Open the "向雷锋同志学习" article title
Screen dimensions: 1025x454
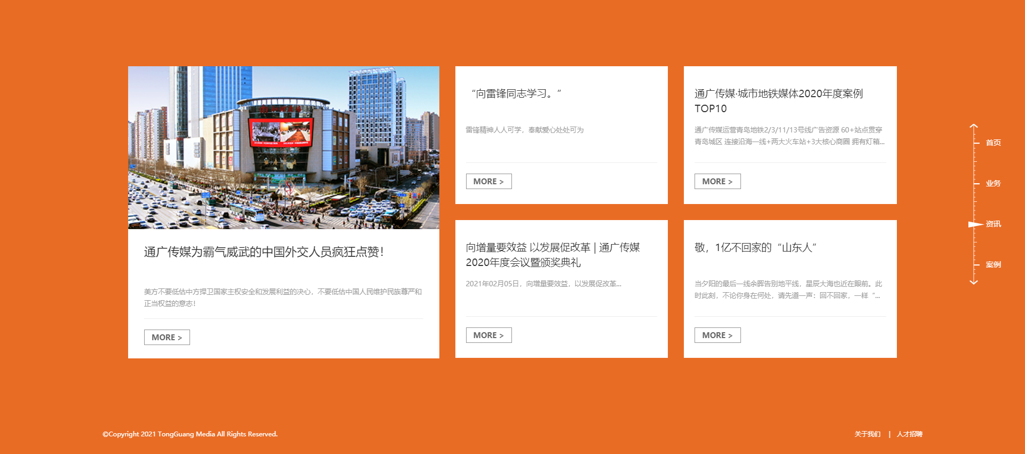tap(516, 94)
